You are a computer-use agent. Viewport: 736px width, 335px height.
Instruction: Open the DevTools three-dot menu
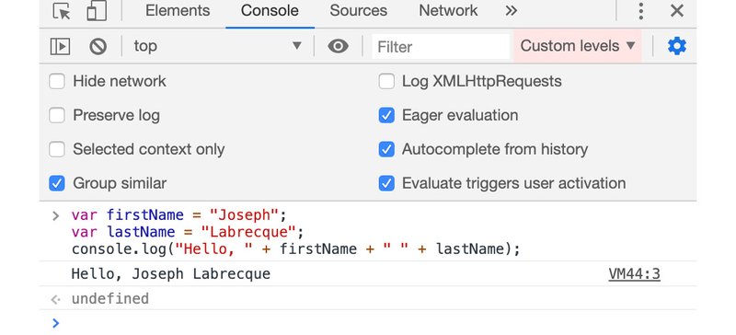coord(640,11)
